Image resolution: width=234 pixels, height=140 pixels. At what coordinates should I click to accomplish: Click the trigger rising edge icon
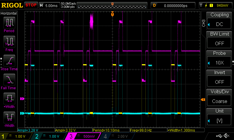coord(206,6)
